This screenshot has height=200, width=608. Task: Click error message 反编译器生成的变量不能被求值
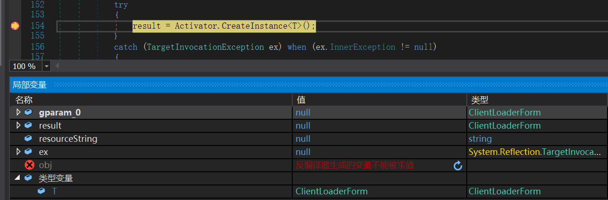pos(355,165)
